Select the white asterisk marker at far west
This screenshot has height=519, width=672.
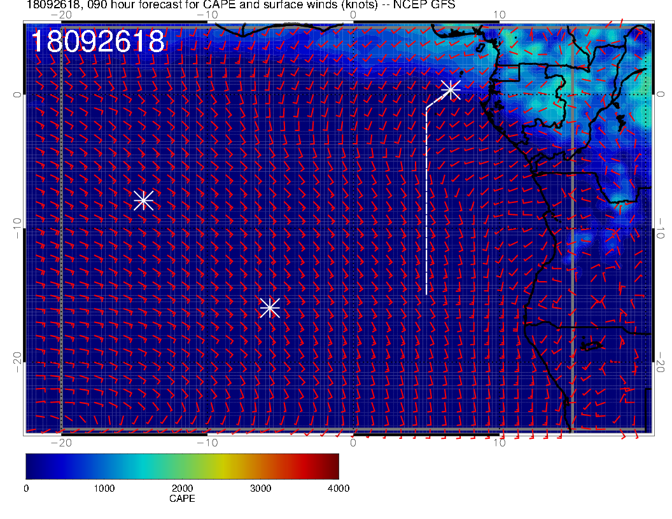(x=144, y=200)
